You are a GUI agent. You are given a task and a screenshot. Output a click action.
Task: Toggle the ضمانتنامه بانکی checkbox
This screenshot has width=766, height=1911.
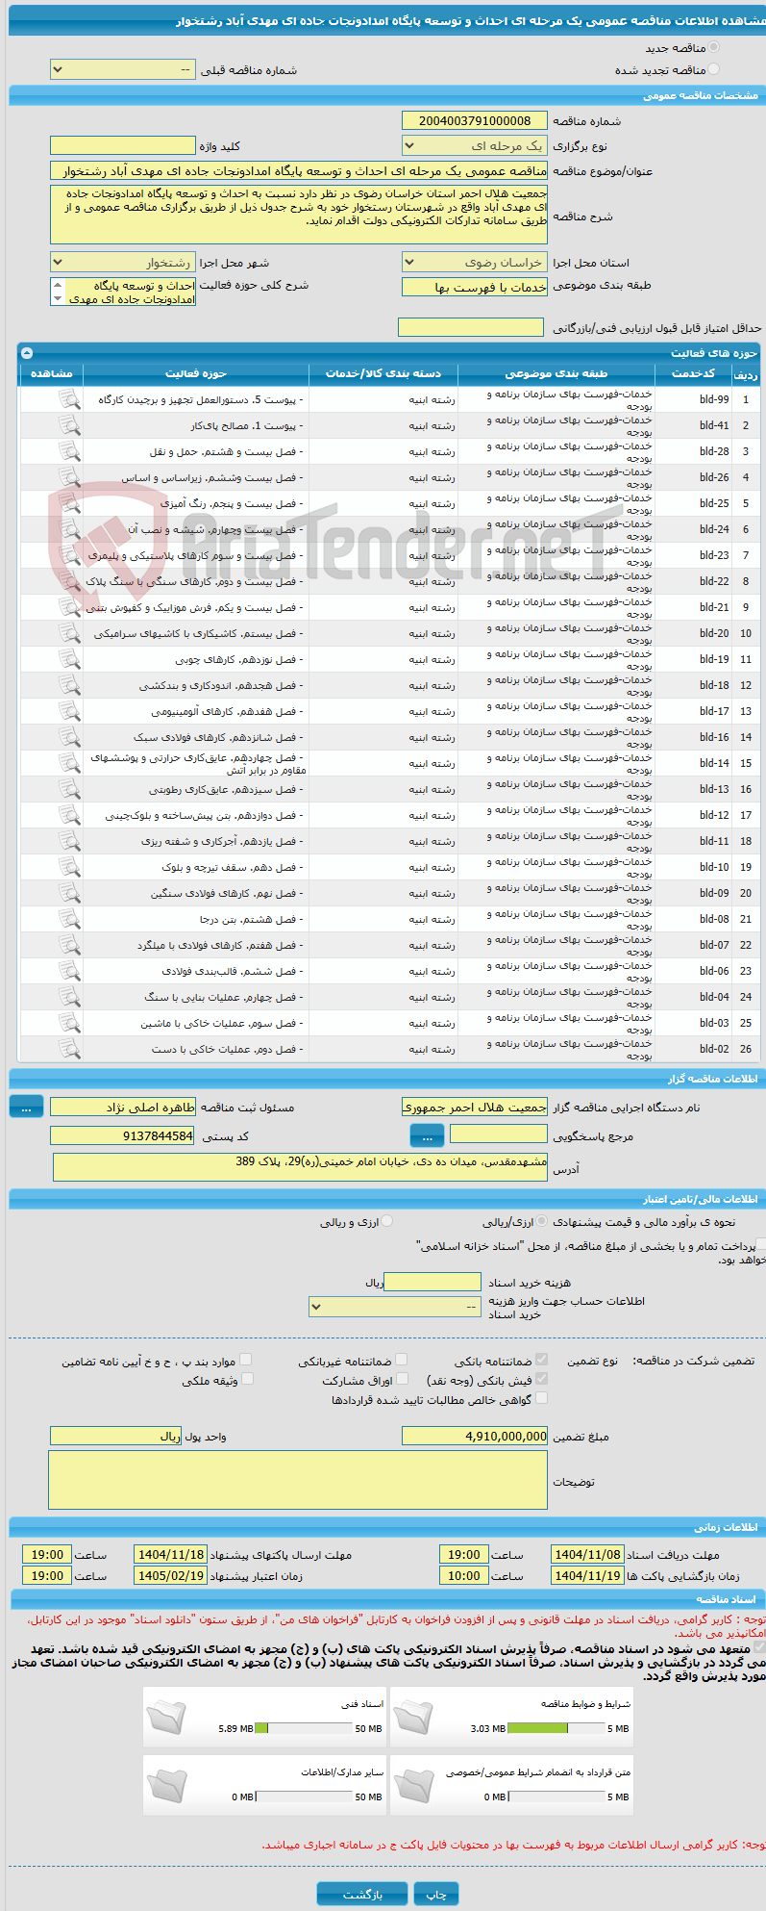(x=542, y=1360)
